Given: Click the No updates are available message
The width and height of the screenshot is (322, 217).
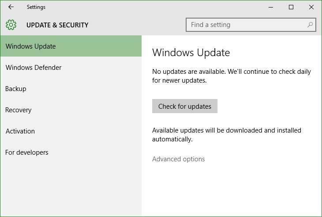Looking at the screenshot, I should click(x=232, y=76).
